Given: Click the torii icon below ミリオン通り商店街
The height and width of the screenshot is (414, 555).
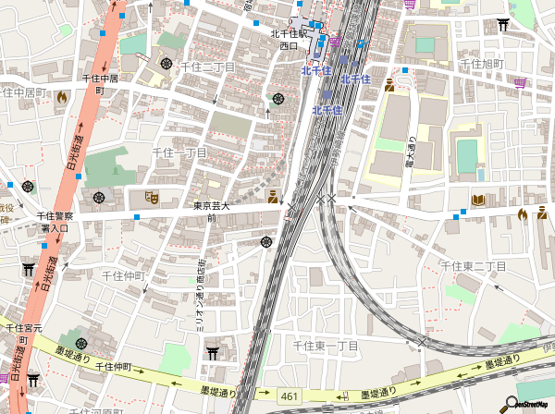Looking at the screenshot, I should pos(212,352).
